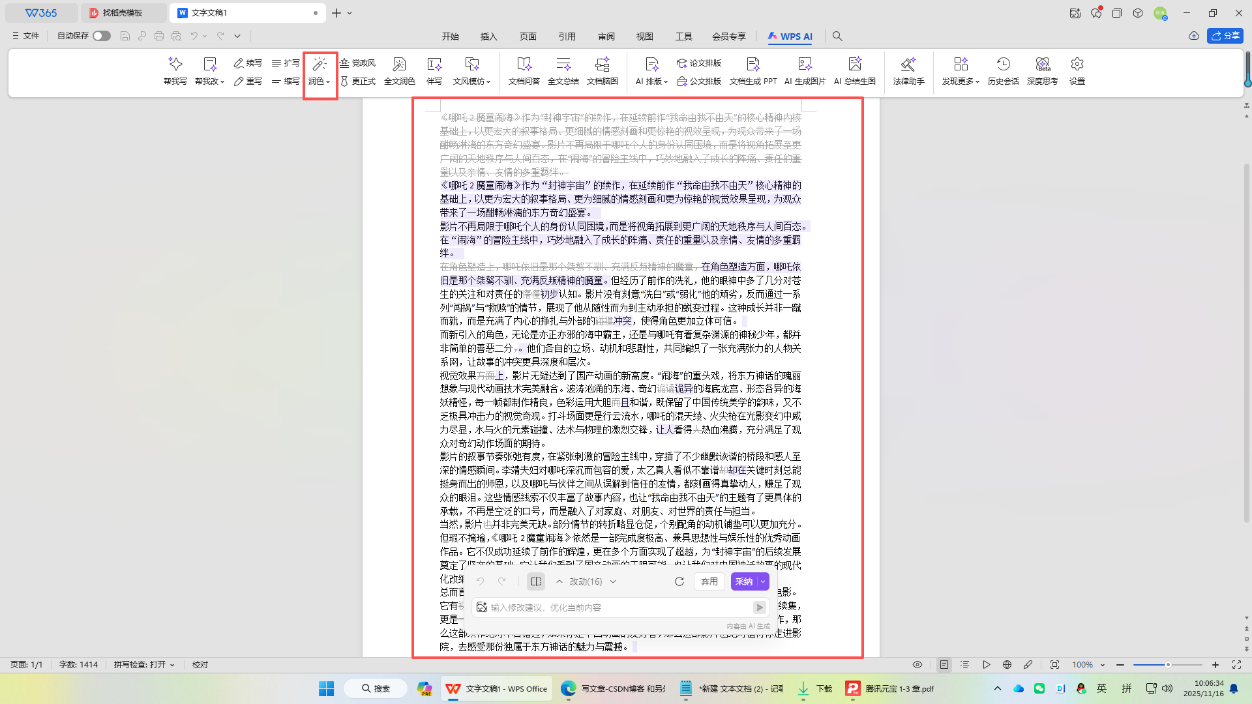Image resolution: width=1252 pixels, height=704 pixels.
Task: Adjust the zoom slider at bottom right
Action: (x=1167, y=665)
